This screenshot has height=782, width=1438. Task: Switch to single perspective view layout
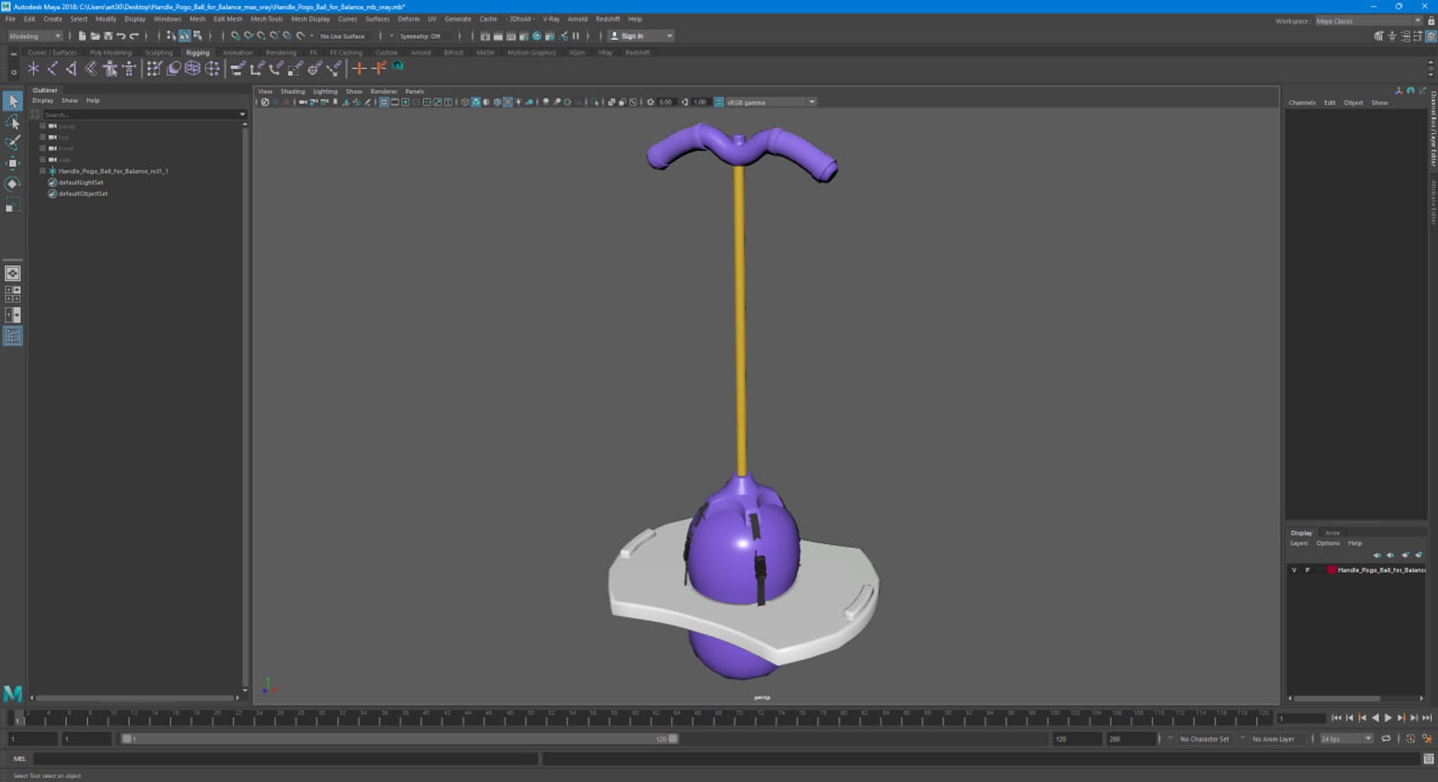click(13, 274)
